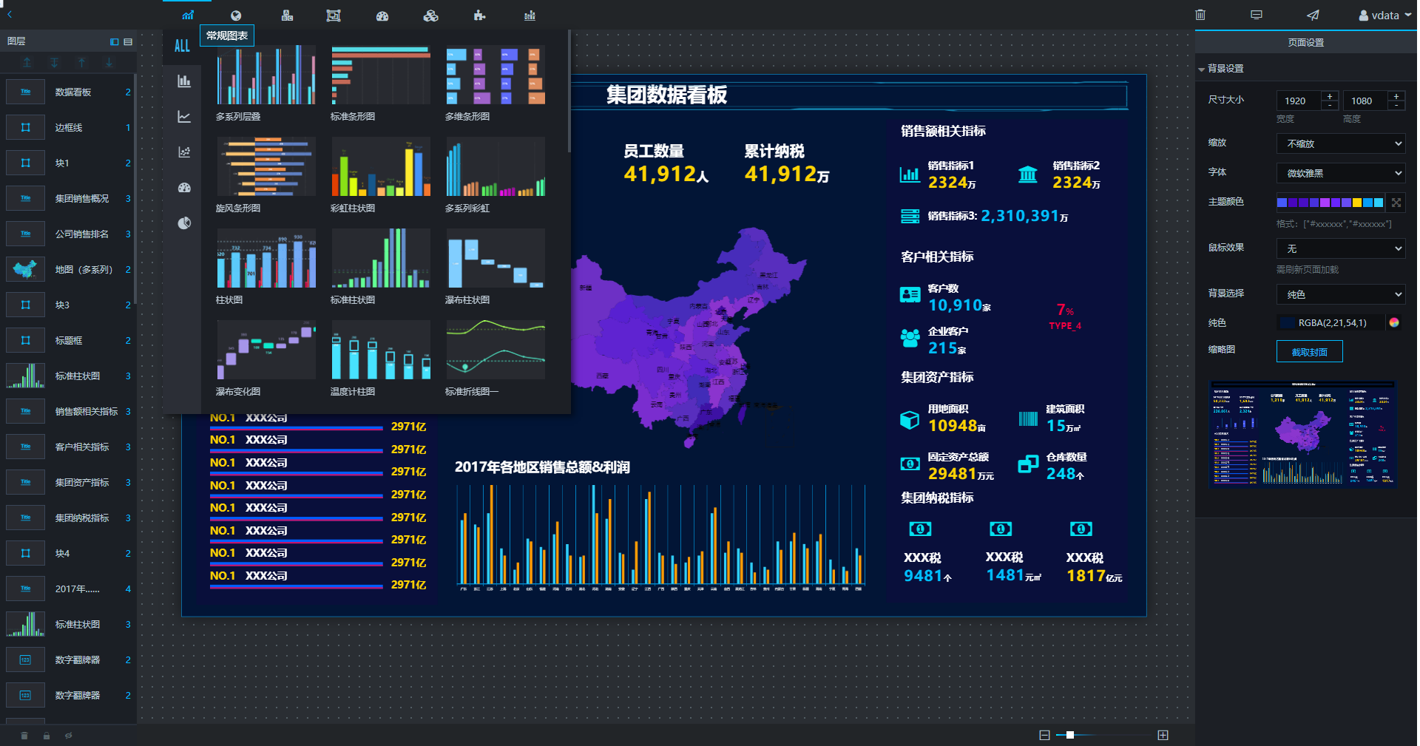Screen dimensions: 1420x746
Task: Open the 背景选择 background dropdown
Action: pos(1340,294)
